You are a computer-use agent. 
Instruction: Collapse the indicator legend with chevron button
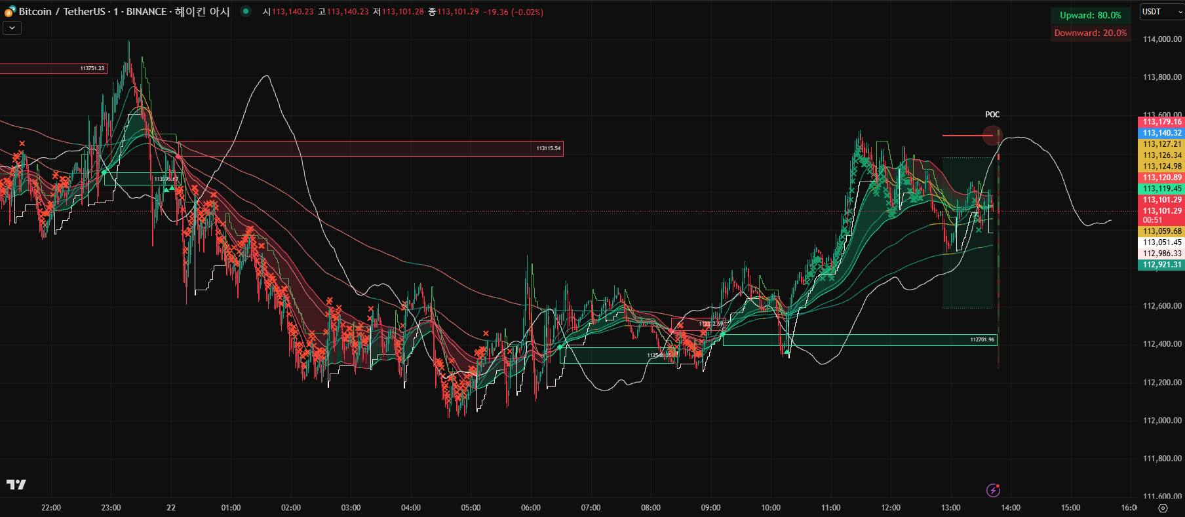pyautogui.click(x=12, y=28)
